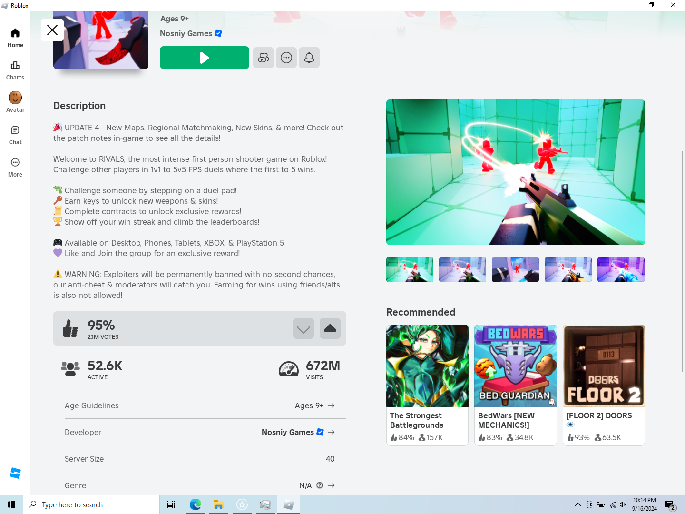The width and height of the screenshot is (685, 514).
Task: Open network settings tray icon
Action: pos(612,504)
